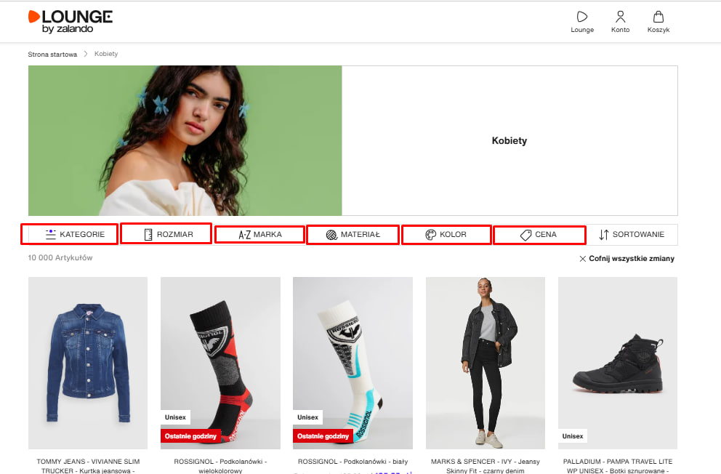
Task: Open the Tommy Jeans denim jacket image
Action: 88,363
